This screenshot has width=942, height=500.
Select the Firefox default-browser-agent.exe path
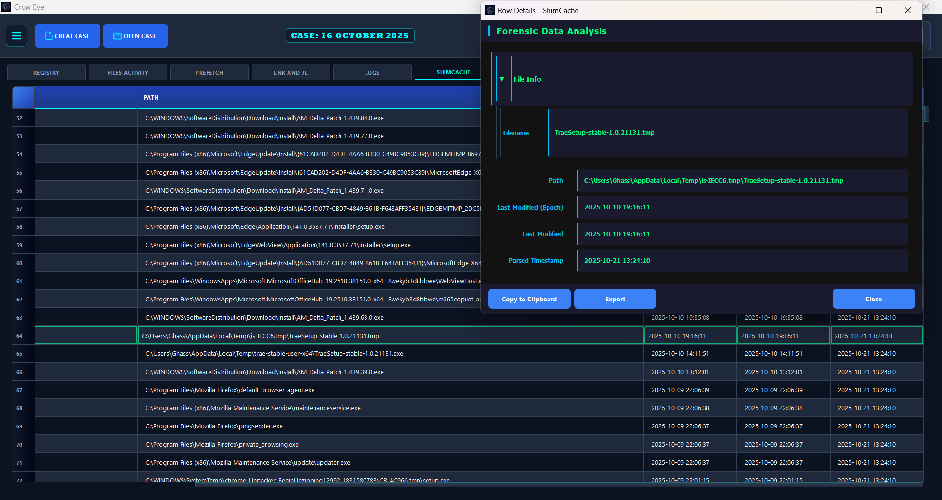(391, 390)
